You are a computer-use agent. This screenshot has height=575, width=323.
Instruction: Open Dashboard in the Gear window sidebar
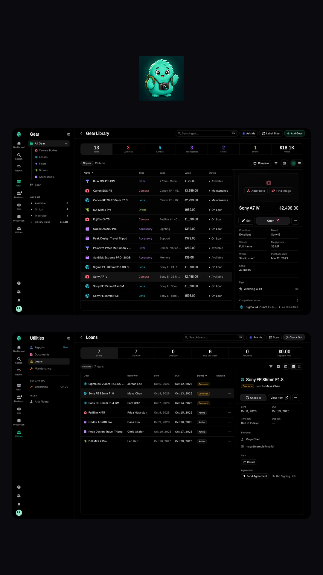(x=19, y=145)
